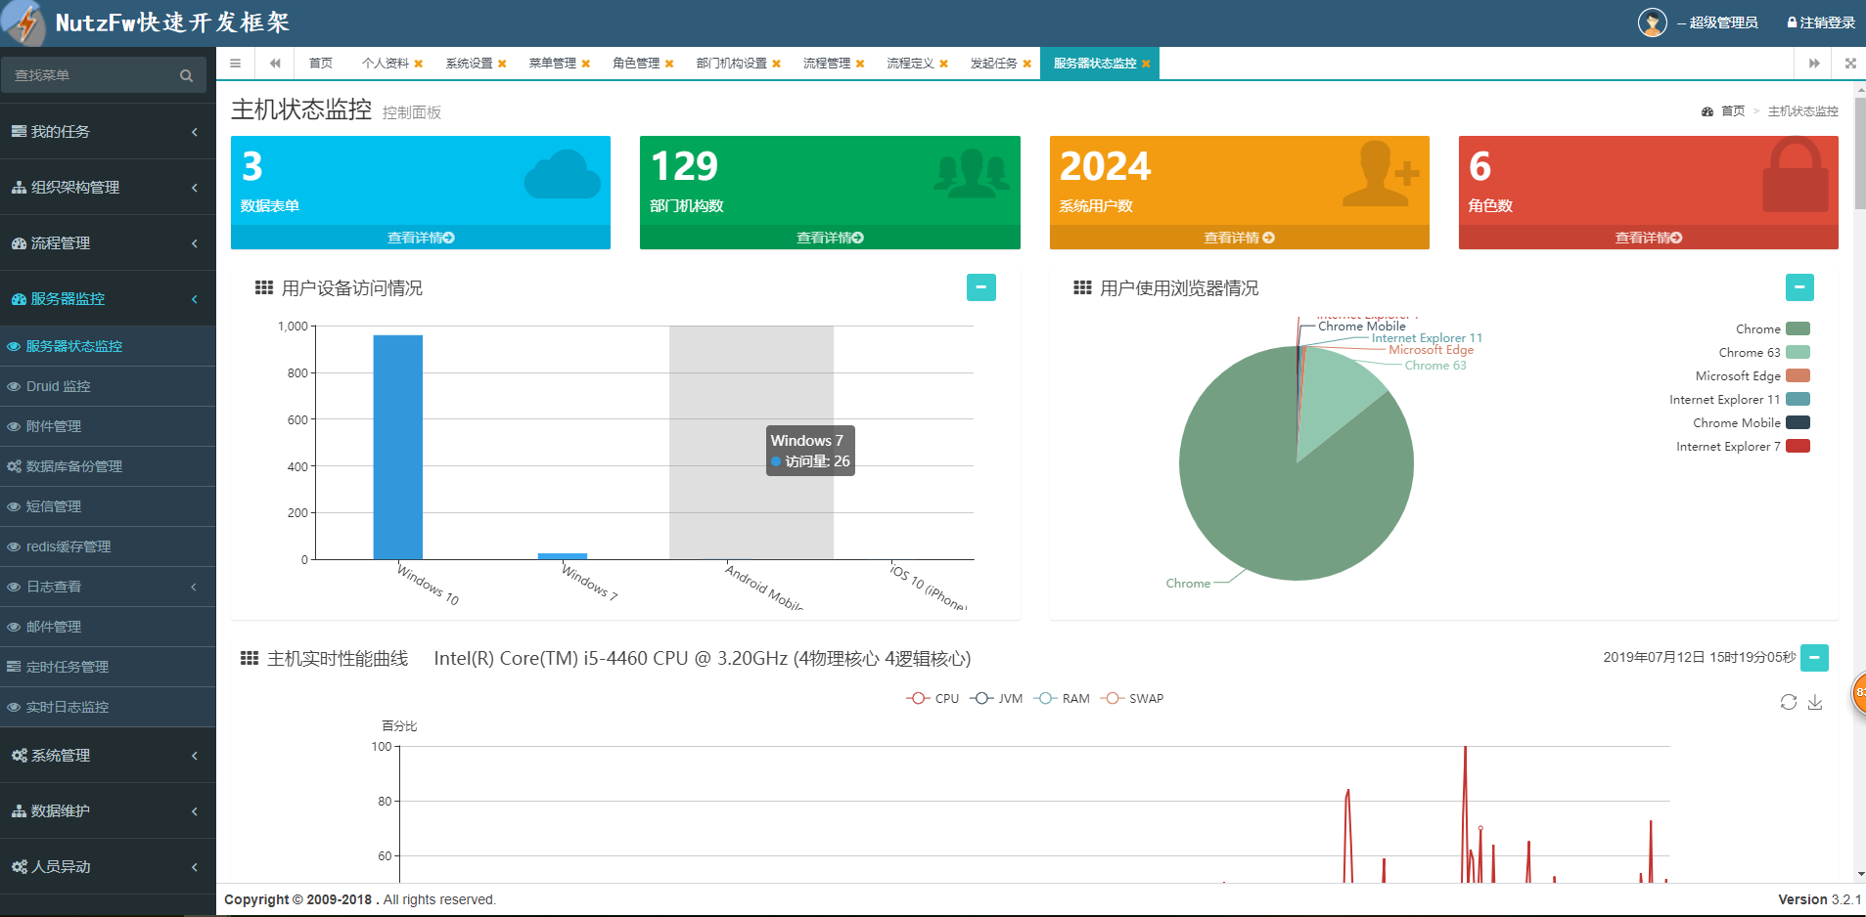Click the tab scroll-left double arrow
This screenshot has width=1866, height=917.
tap(275, 64)
